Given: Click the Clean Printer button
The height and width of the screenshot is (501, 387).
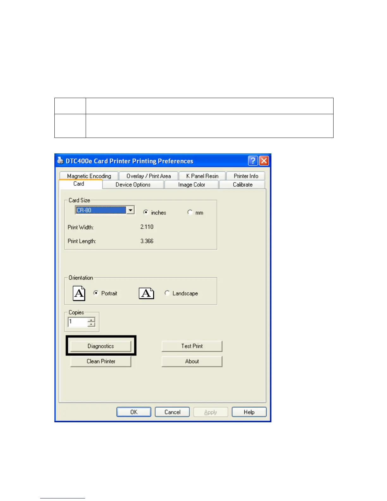Looking at the screenshot, I should (x=101, y=361).
